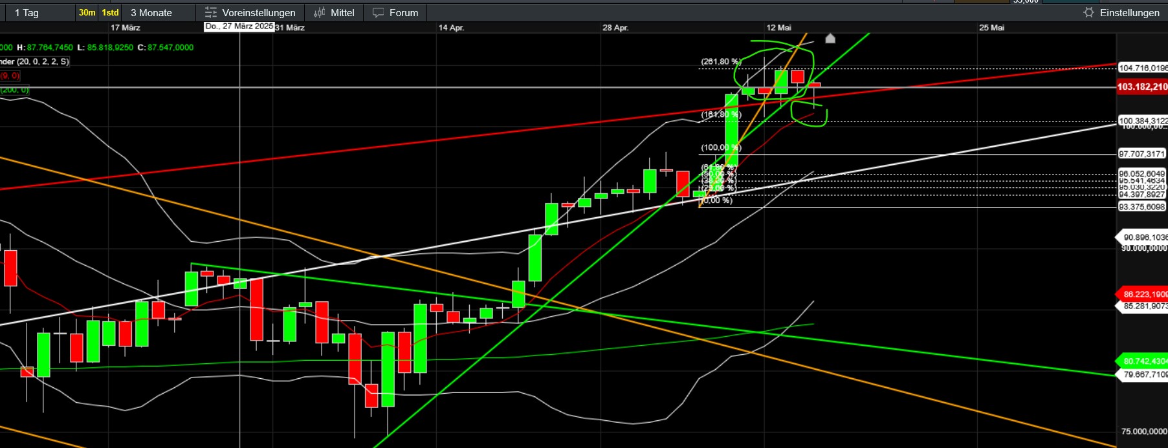
Task: Click the price label 96.052,6049
Action: tap(1142, 174)
